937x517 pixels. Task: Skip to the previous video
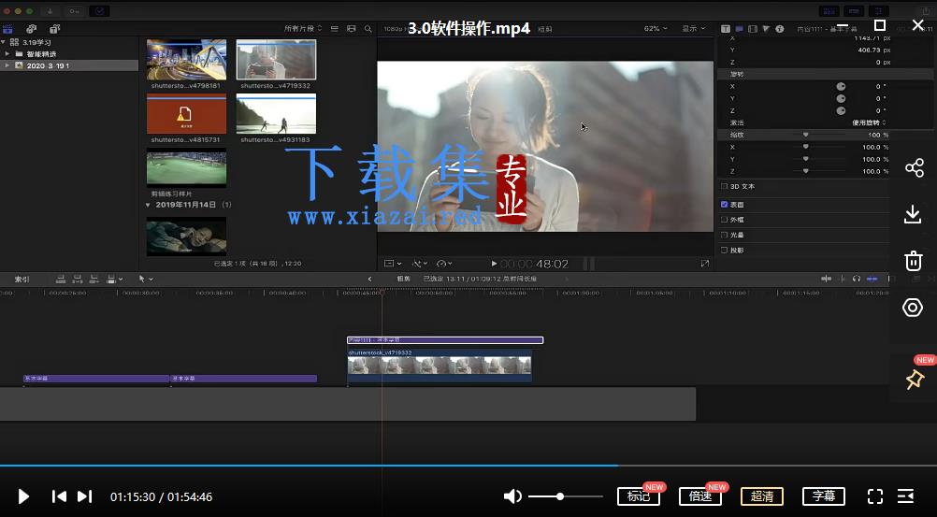tap(59, 496)
